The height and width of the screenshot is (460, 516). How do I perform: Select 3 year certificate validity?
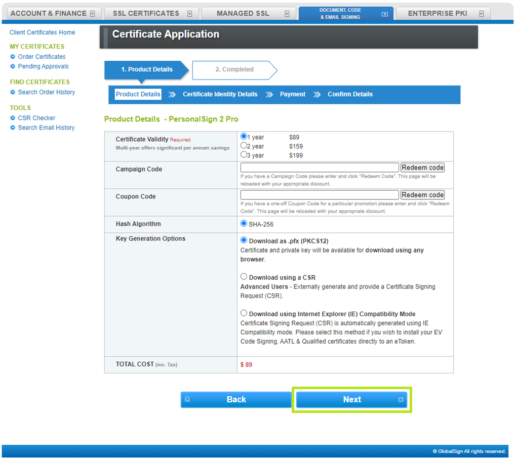point(244,154)
